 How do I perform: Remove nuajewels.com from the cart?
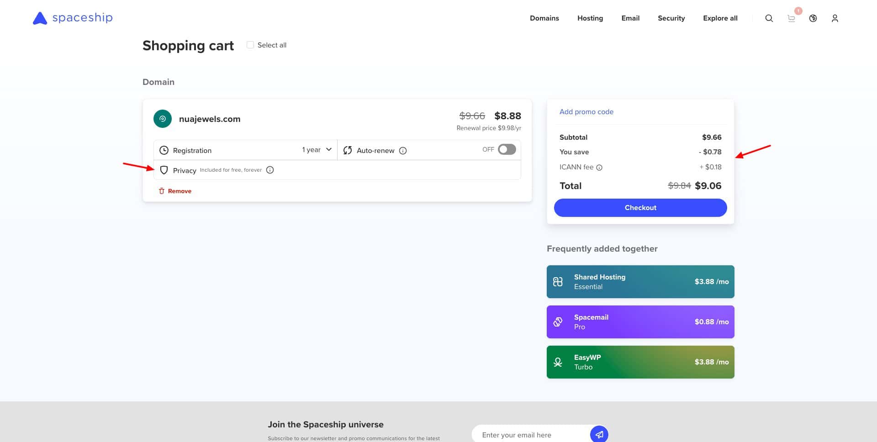[x=175, y=191]
